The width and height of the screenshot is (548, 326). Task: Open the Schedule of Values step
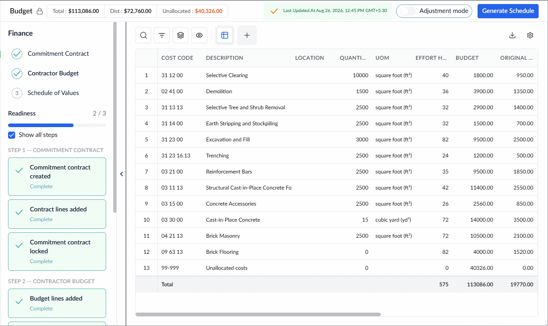click(53, 93)
